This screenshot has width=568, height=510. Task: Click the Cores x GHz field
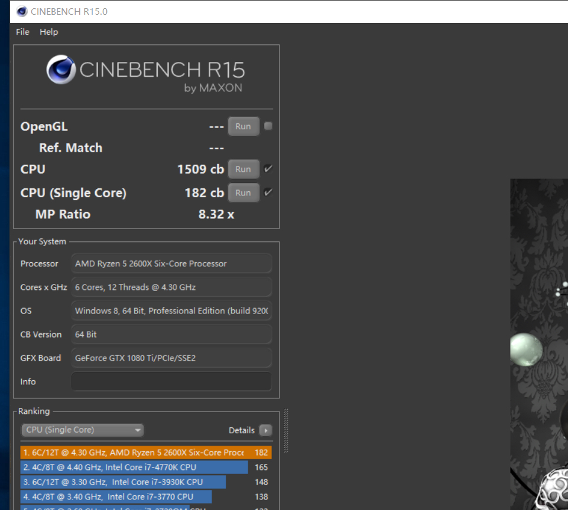point(171,287)
